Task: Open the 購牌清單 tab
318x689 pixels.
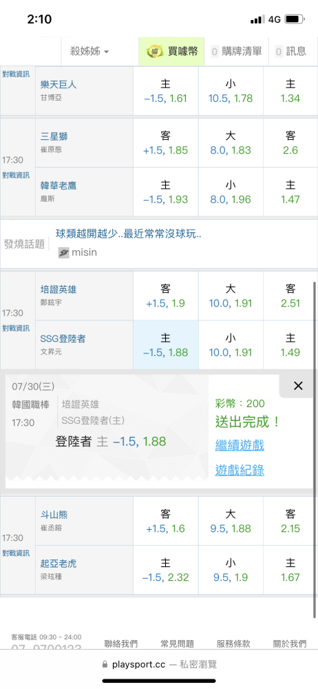Action: click(236, 52)
